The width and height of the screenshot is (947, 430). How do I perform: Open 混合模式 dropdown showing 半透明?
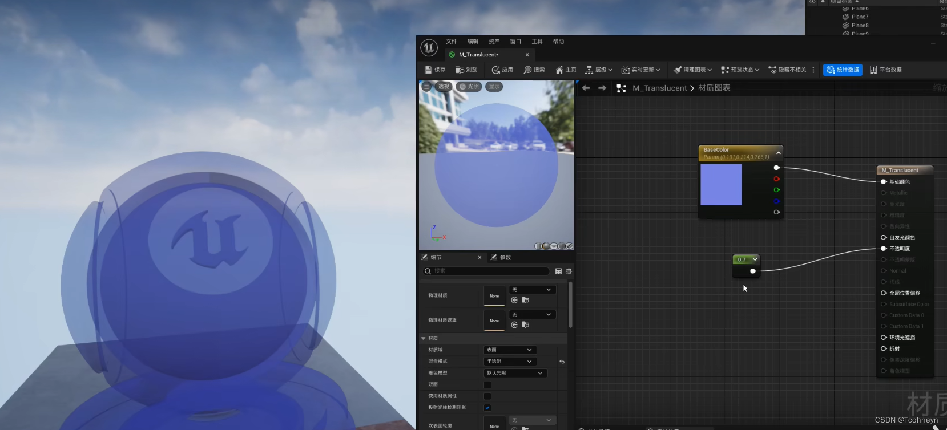pos(510,362)
